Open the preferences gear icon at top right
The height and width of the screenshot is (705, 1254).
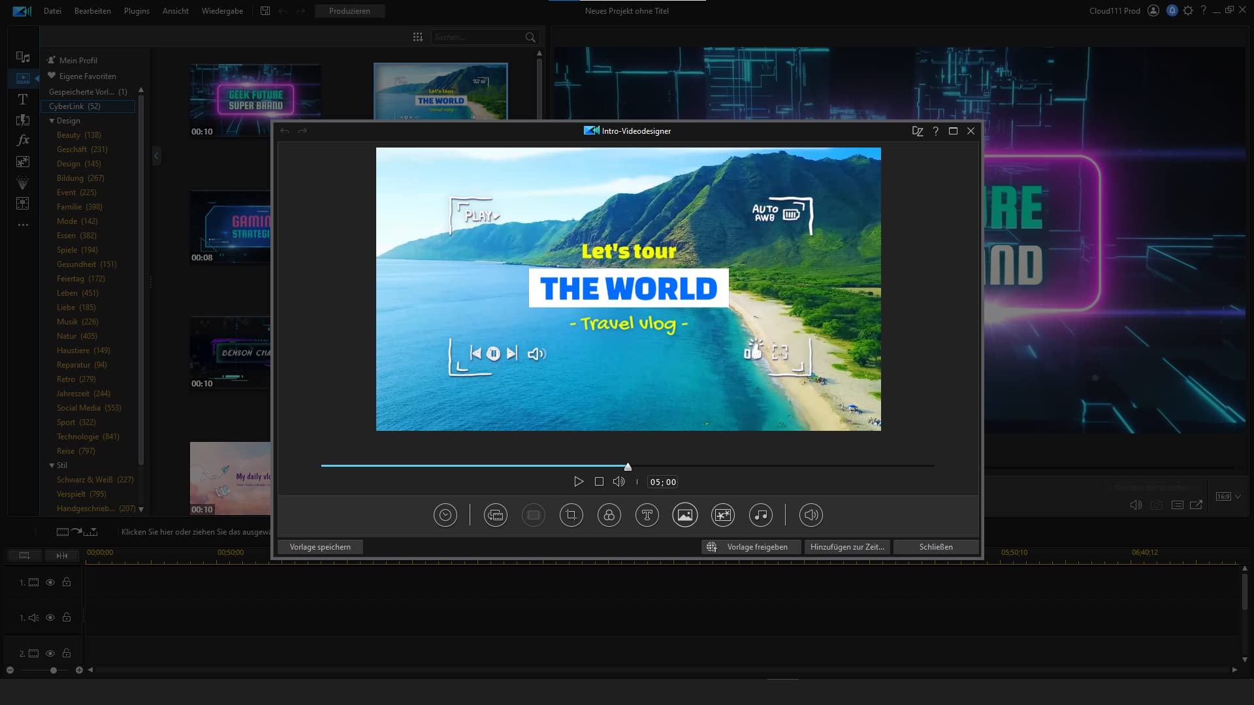[x=1188, y=10]
